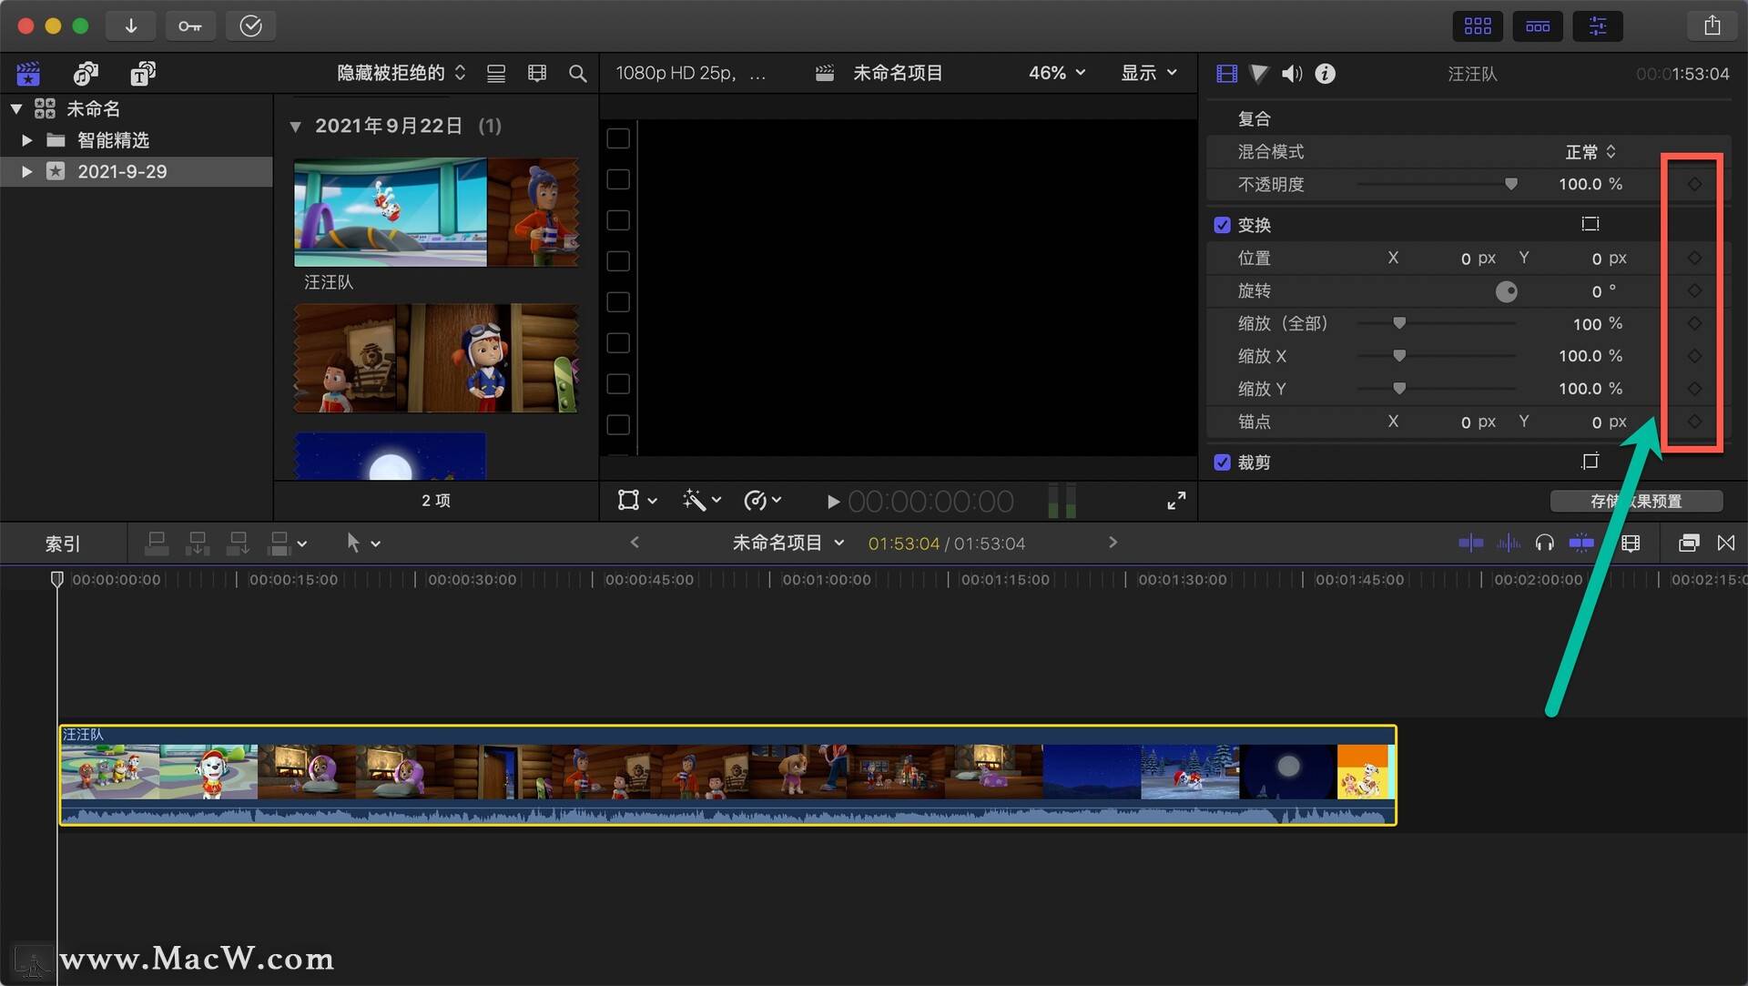
Task: Open the Transform tool popup in viewer
Action: (636, 500)
